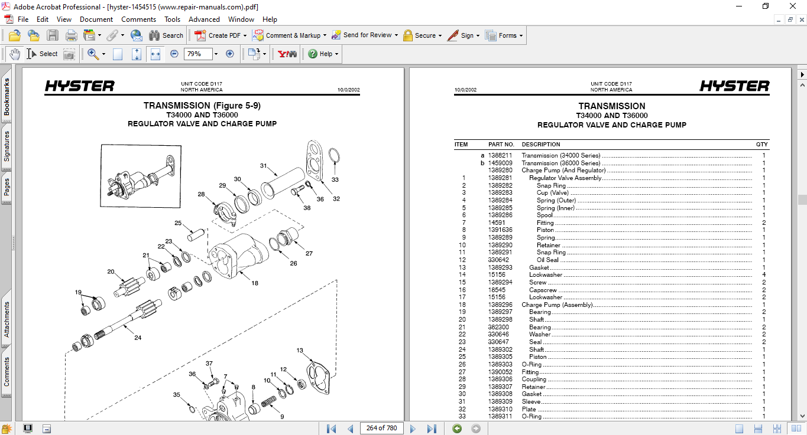Switch to Single Page layout
807x435 pixels.
click(739, 429)
